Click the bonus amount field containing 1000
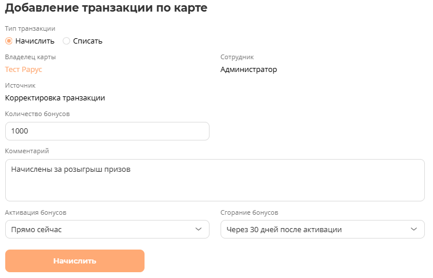Screen dimensions: 433x278 click(x=107, y=131)
